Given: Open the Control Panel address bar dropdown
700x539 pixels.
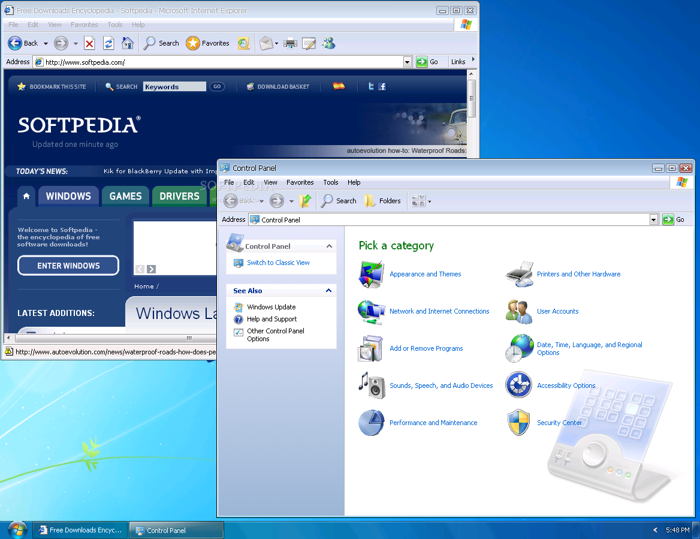Looking at the screenshot, I should [654, 219].
